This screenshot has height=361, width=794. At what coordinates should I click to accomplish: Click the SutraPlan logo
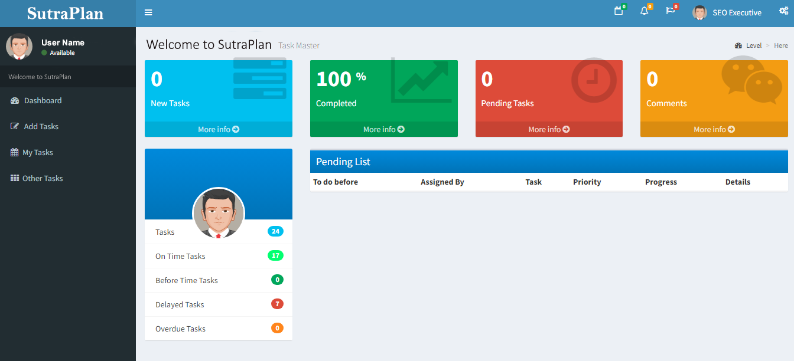coord(66,13)
